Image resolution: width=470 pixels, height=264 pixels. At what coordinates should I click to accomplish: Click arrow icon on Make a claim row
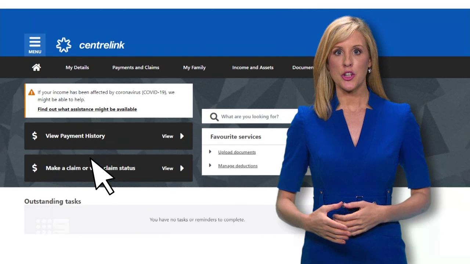tap(182, 168)
